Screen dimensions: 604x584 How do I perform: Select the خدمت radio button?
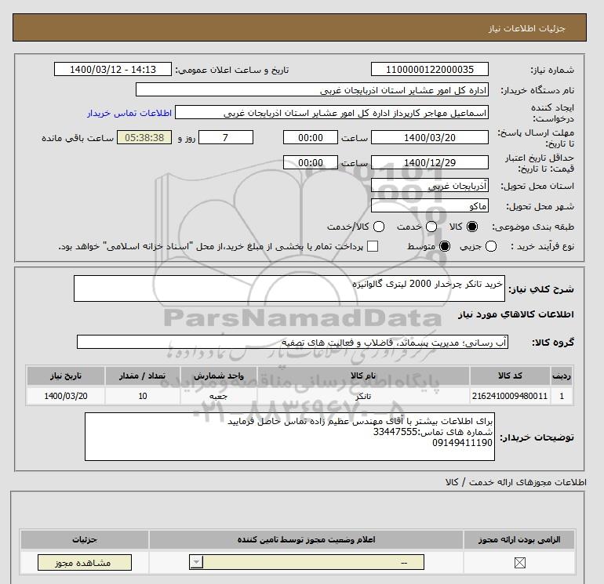(x=431, y=227)
